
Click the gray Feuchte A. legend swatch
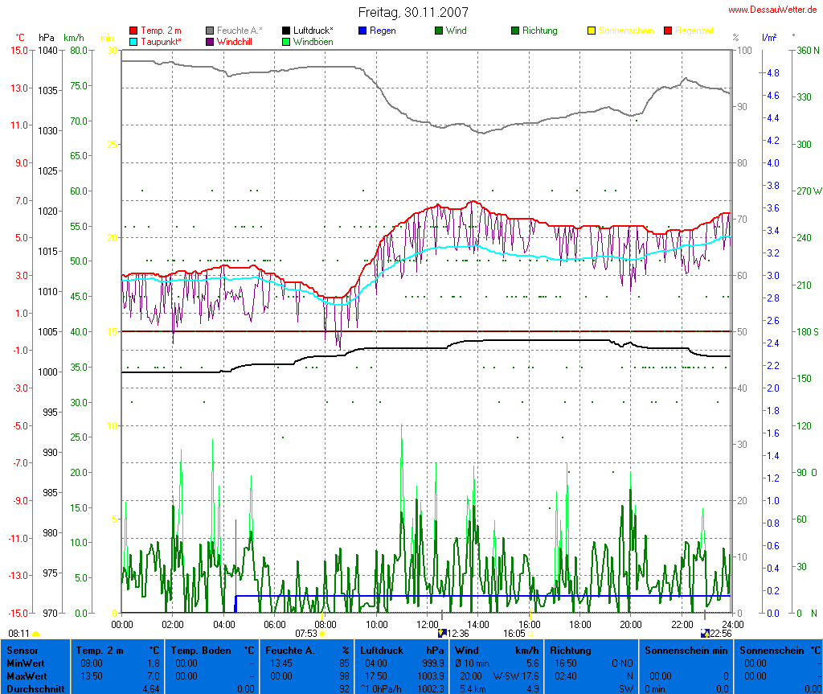(210, 31)
